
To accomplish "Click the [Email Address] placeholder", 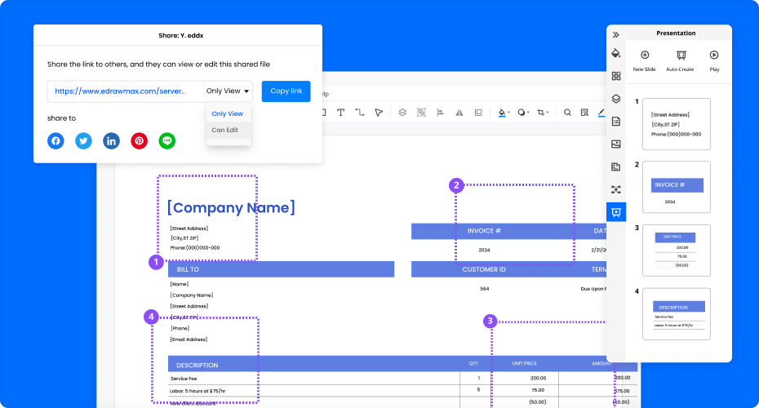I will point(189,339).
